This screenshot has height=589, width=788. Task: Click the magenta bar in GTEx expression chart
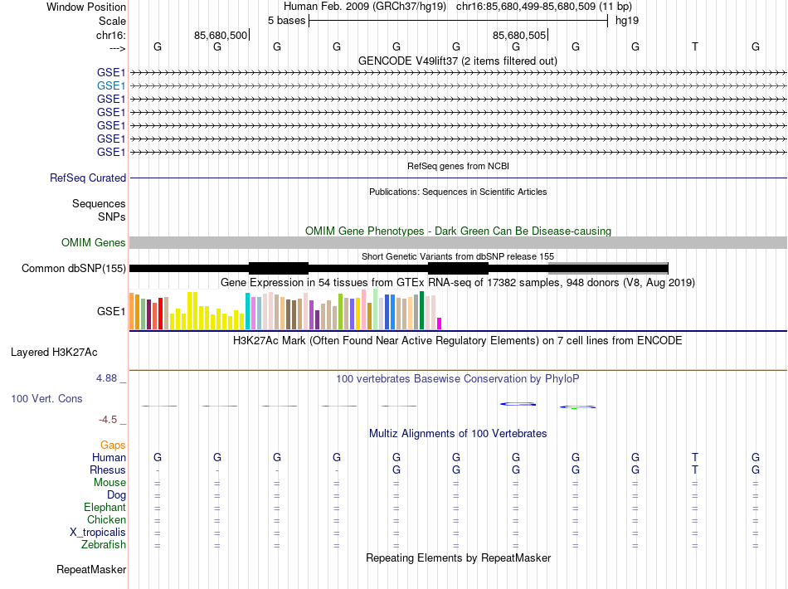[440, 324]
